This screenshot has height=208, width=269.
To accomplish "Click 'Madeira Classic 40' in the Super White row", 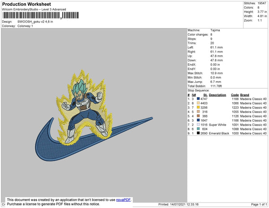I will click(x=253, y=125).
